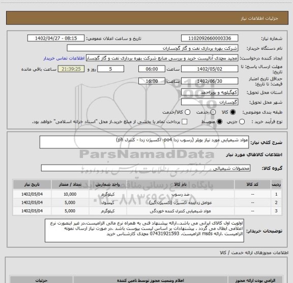Click the تاریخ نیاز column header
The height and width of the screenshot is (283, 293).
tap(32, 184)
